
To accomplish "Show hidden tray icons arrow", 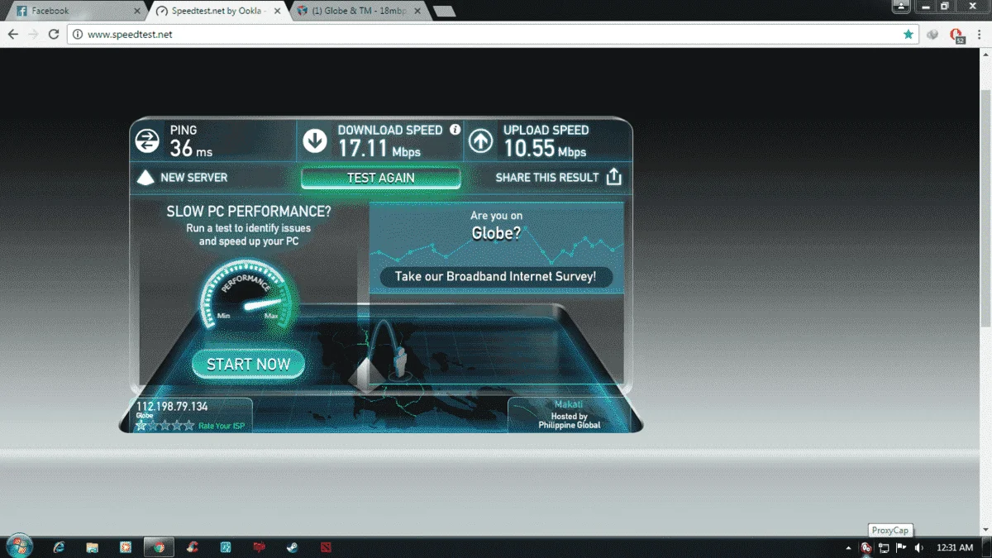I will pyautogui.click(x=849, y=548).
